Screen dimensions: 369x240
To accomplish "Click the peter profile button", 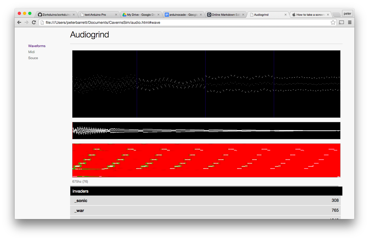I will [348, 14].
